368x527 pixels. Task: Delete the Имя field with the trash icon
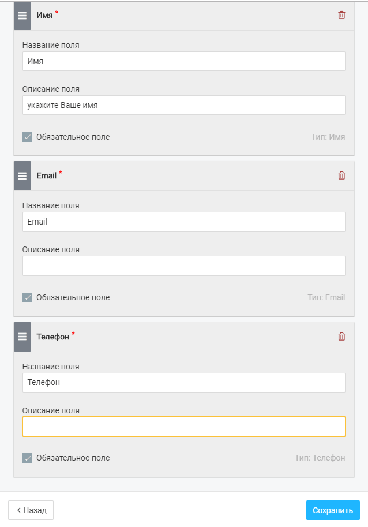pos(341,15)
